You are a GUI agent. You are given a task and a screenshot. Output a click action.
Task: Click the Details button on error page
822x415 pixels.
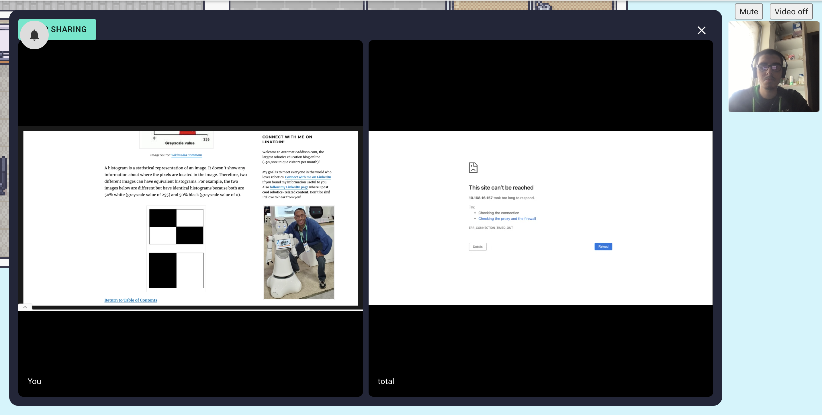[477, 247]
